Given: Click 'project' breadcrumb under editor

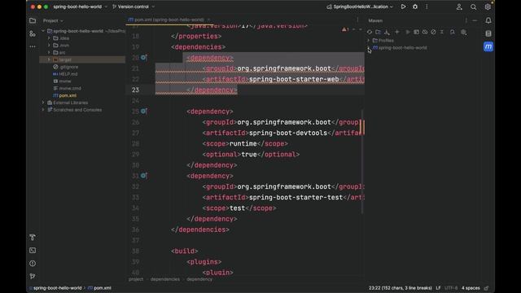Looking at the screenshot, I should [136, 279].
